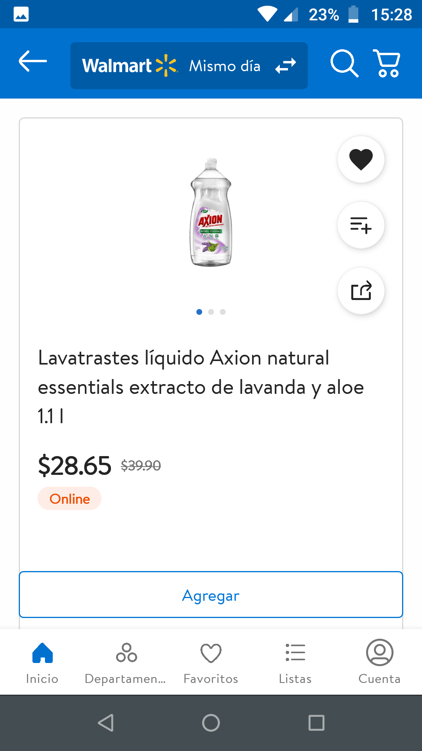Open the search magnifier icon

[344, 63]
